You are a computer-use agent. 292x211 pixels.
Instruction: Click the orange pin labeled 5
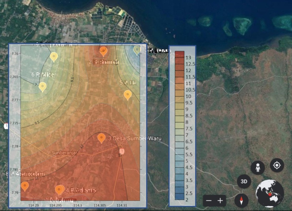pos(128,94)
